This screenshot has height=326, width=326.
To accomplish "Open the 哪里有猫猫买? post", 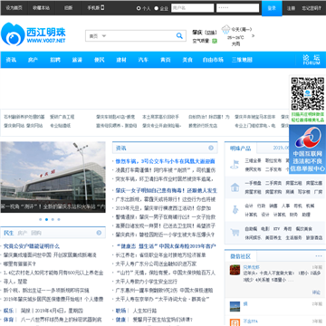I will (x=20, y=264).
